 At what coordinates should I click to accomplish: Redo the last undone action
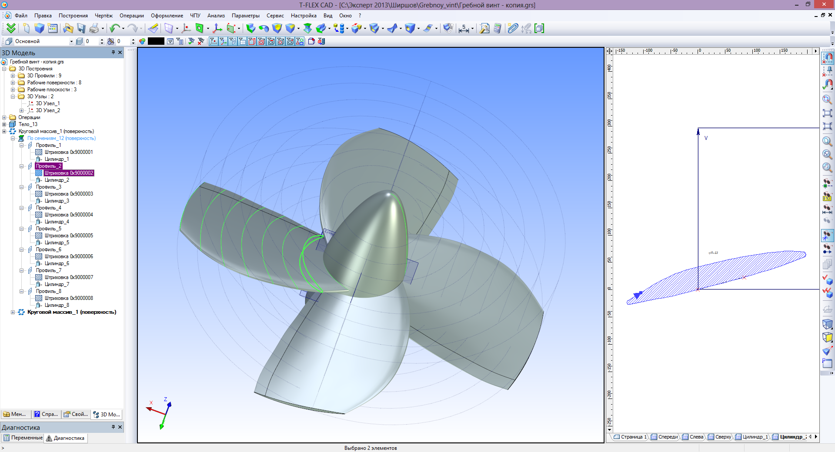click(132, 28)
